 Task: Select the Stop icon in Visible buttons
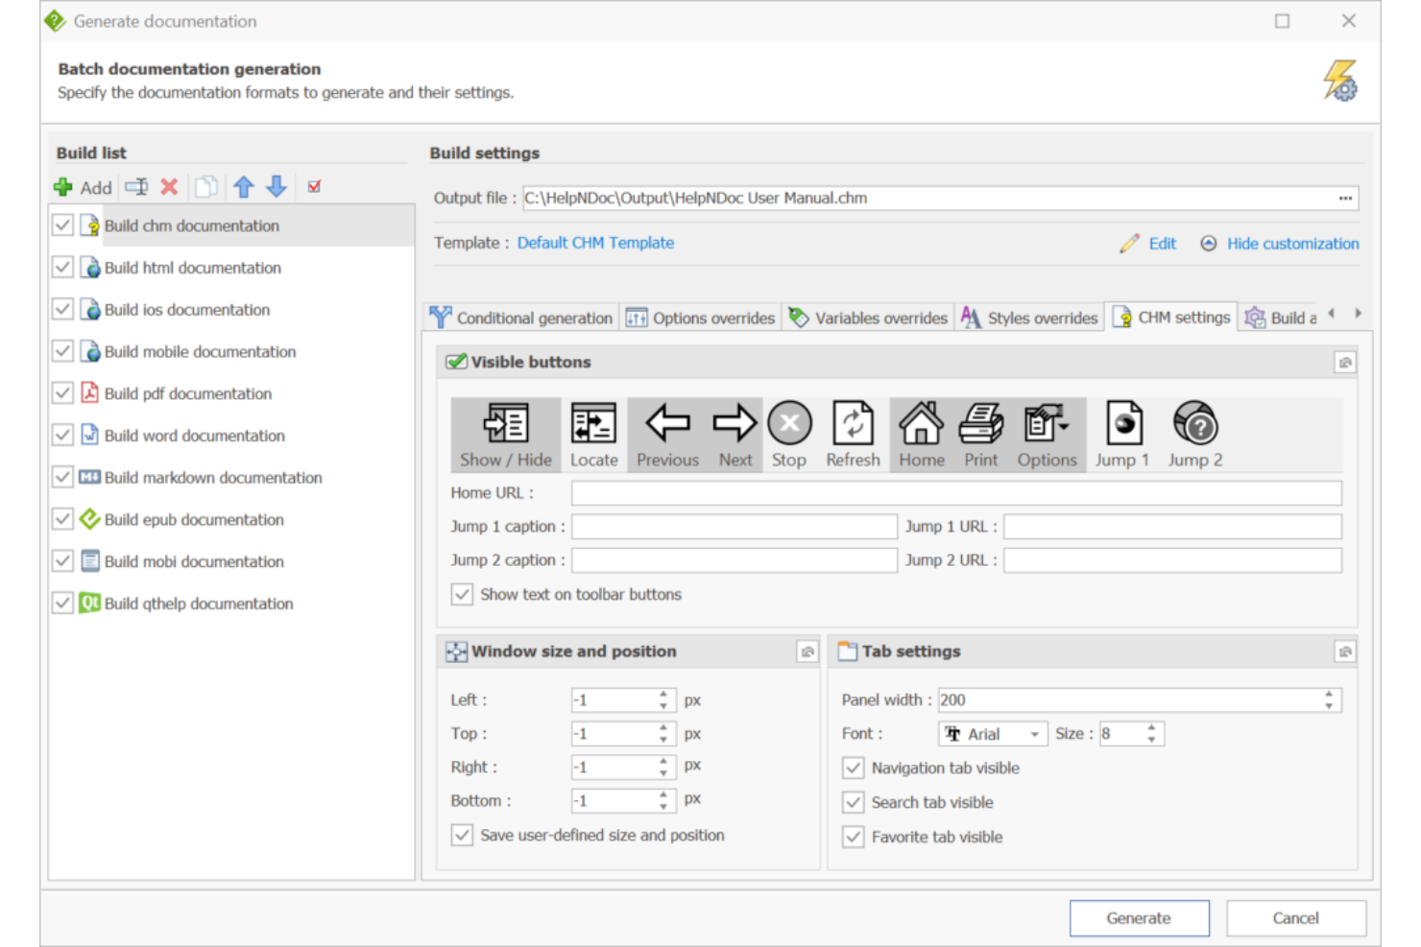coord(789,424)
